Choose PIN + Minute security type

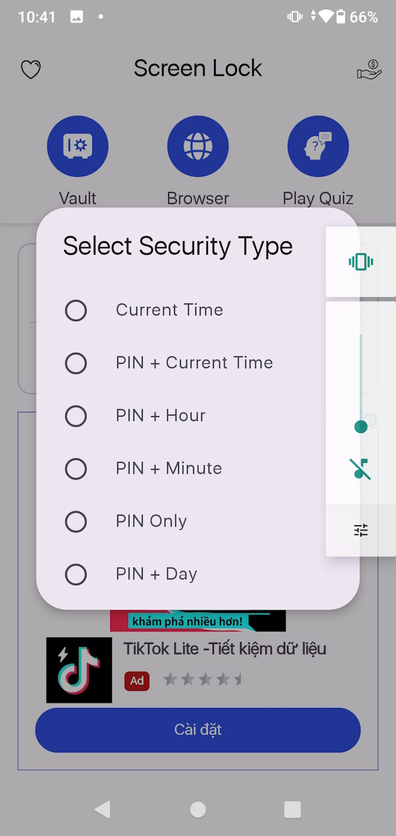tap(76, 468)
